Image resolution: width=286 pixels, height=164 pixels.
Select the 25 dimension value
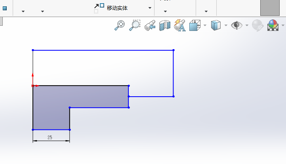pyautogui.click(x=50, y=137)
